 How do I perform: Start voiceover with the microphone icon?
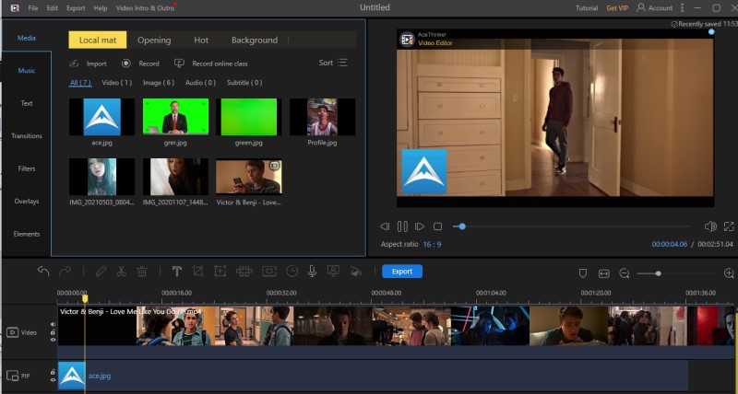point(312,272)
